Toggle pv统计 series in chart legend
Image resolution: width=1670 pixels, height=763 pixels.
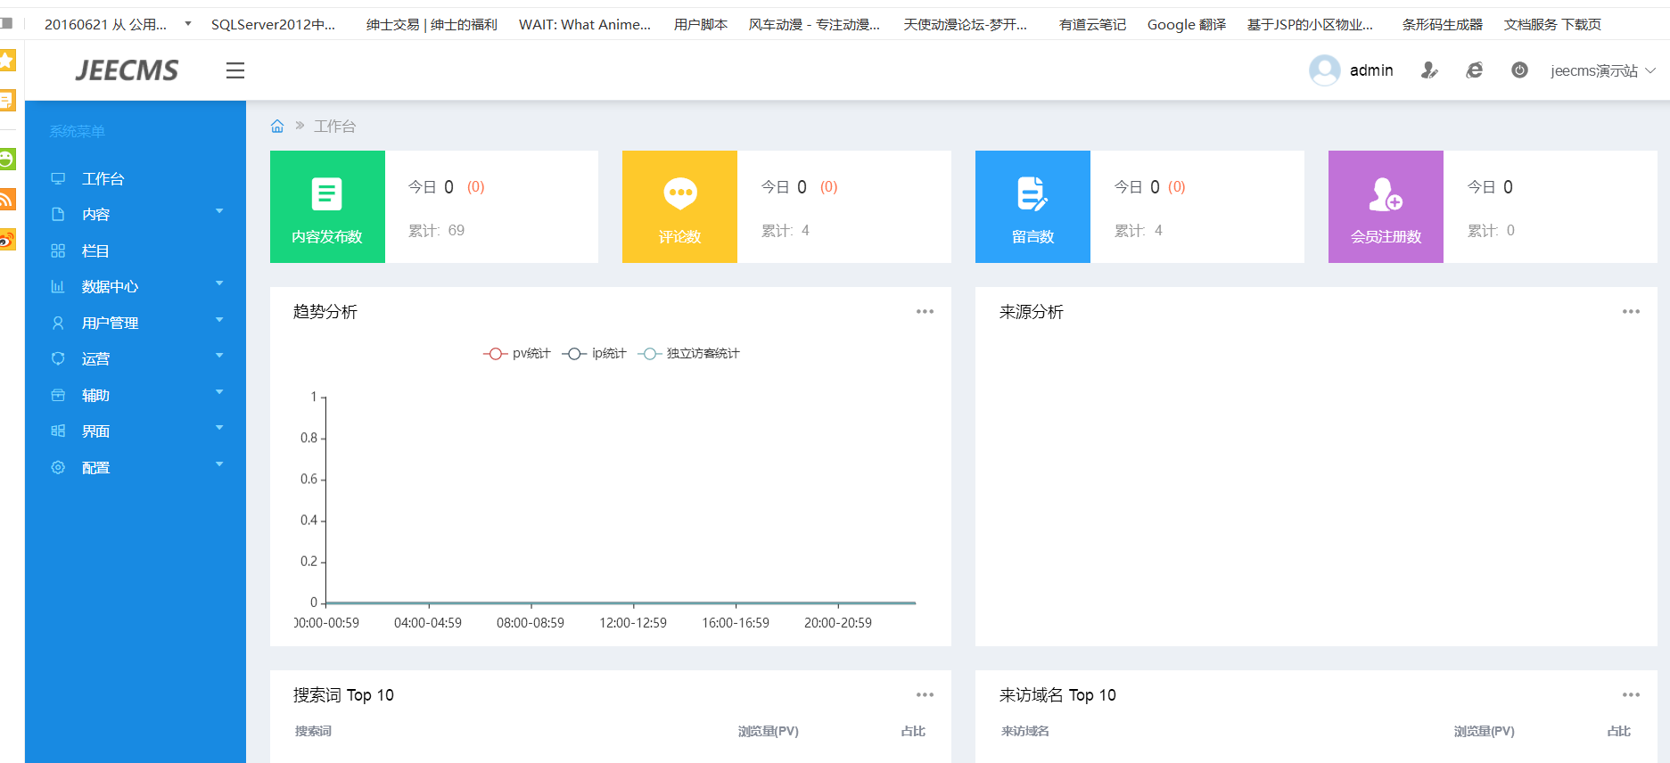click(x=517, y=354)
